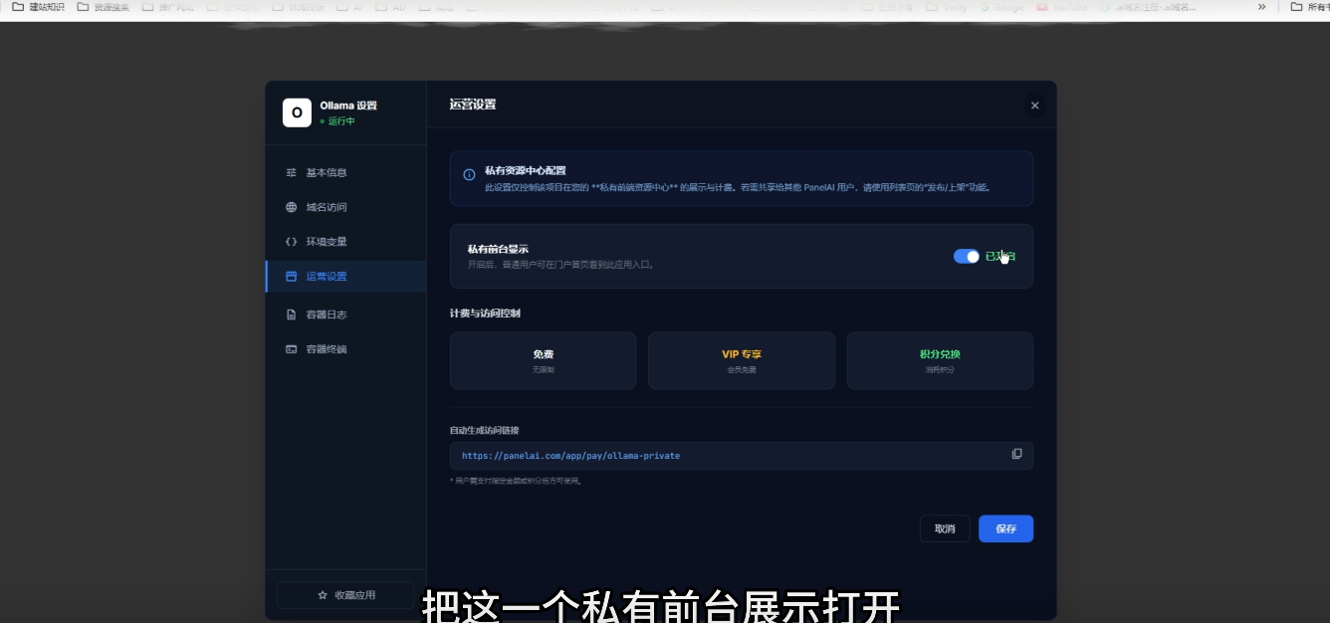Open 容器日志 section
The image size is (1330, 623).
coord(345,314)
